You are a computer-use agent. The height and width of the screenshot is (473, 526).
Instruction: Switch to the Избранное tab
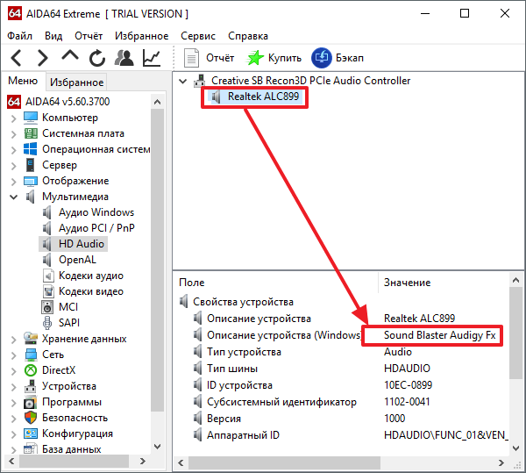coord(76,82)
